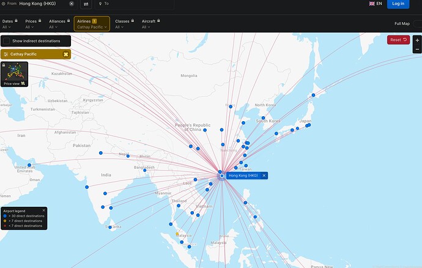Select the Singapore airport dot
The image size is (422, 268).
tap(189, 247)
